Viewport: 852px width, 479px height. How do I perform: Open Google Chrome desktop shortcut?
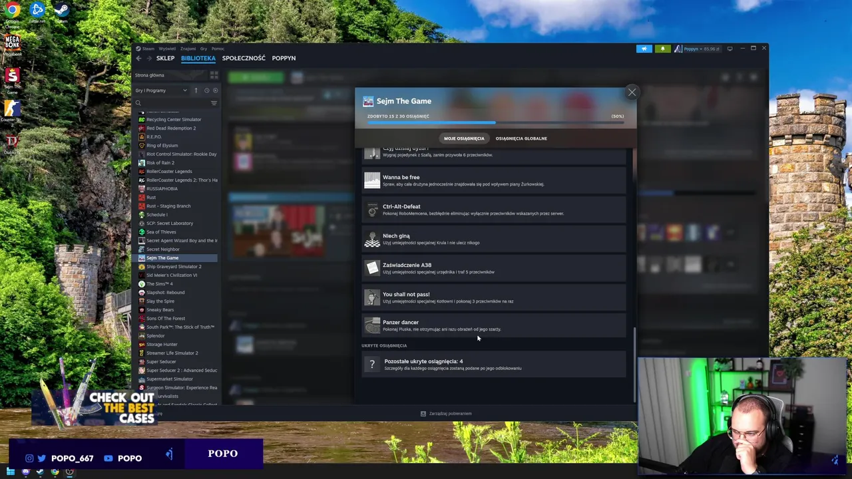coord(12,14)
